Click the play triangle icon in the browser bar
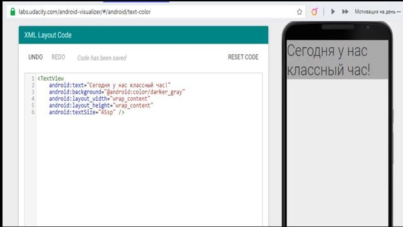The height and width of the screenshot is (227, 403). click(333, 11)
